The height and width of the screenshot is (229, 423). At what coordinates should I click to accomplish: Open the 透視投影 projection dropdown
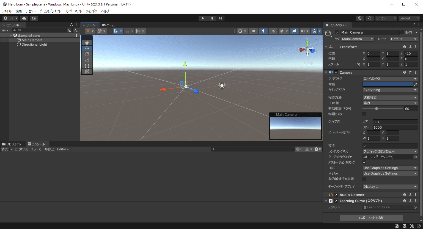click(390, 98)
